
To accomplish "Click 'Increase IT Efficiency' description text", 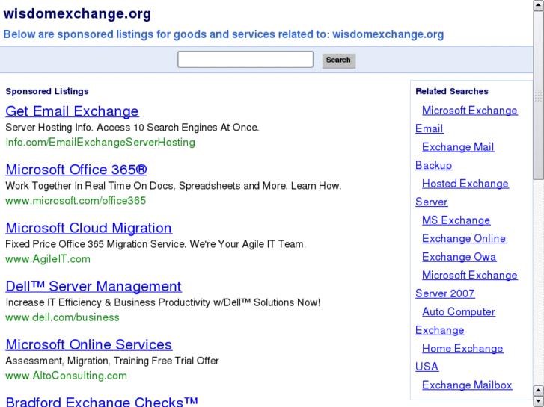I will 163,302.
